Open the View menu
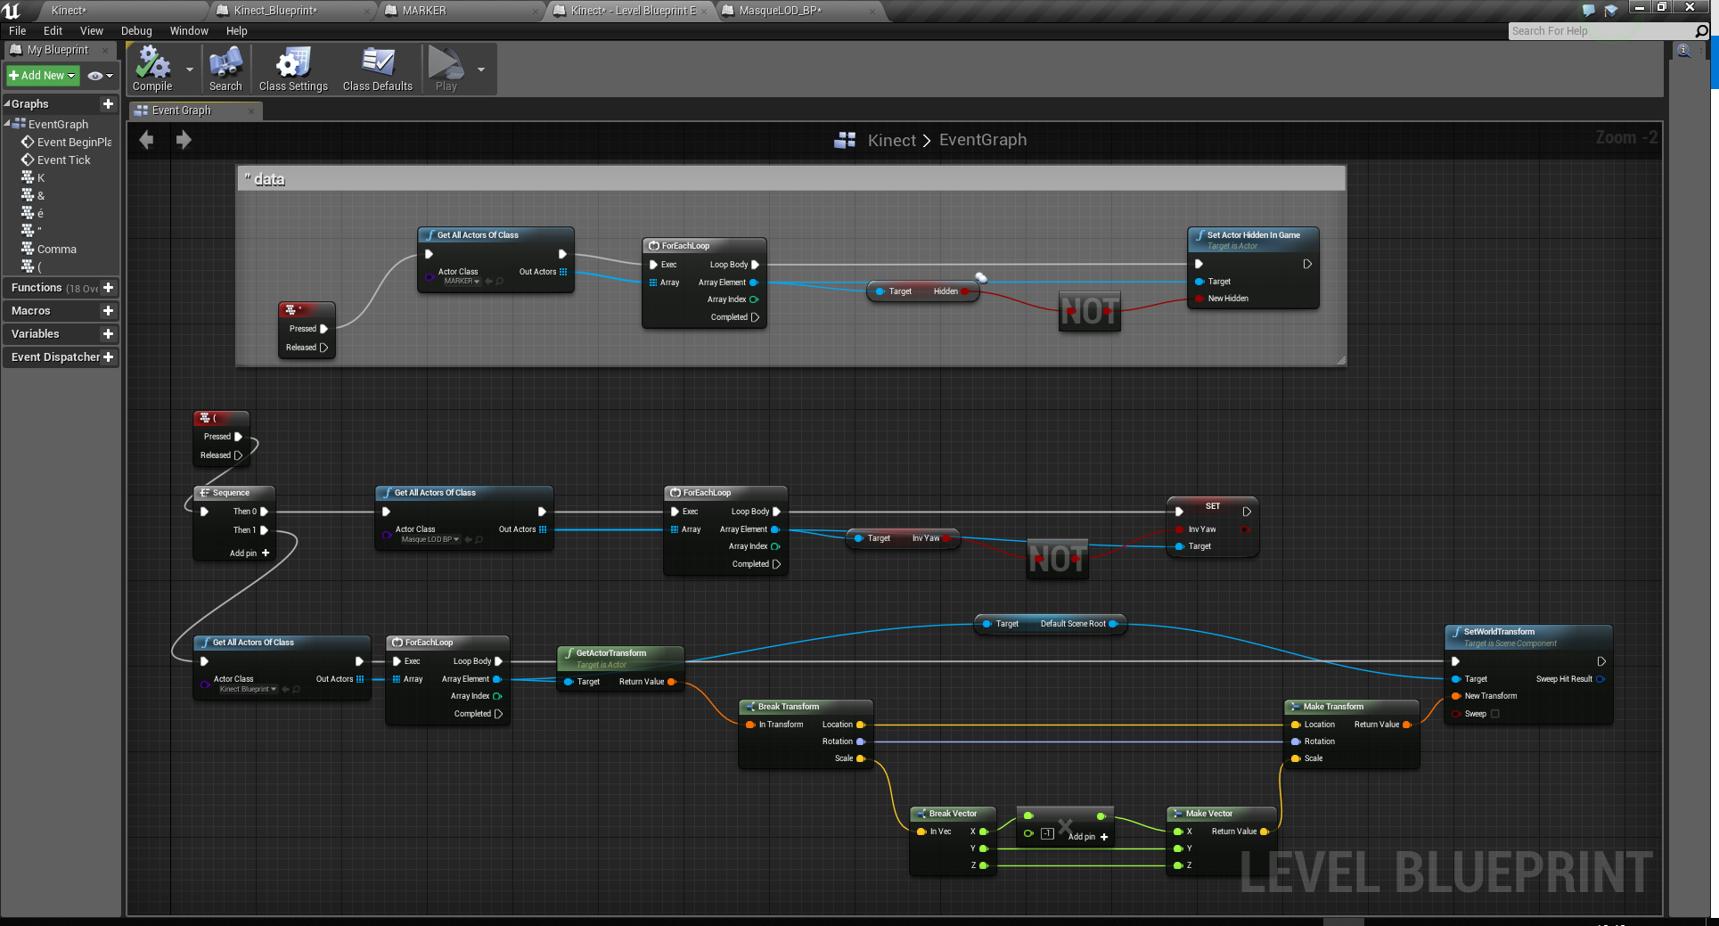Image resolution: width=1719 pixels, height=926 pixels. pyautogui.click(x=92, y=31)
